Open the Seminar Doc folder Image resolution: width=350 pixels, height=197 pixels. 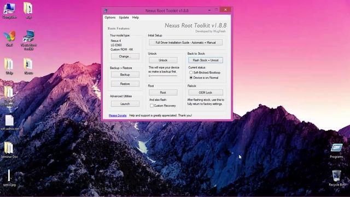pyautogui.click(x=9, y=150)
